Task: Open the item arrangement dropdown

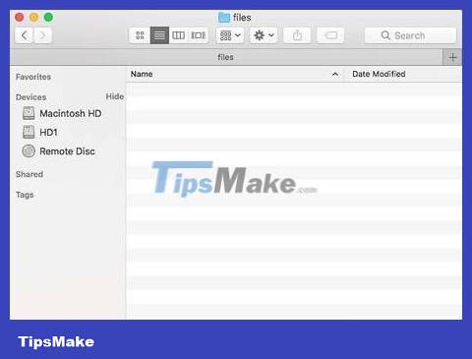Action: tap(230, 35)
